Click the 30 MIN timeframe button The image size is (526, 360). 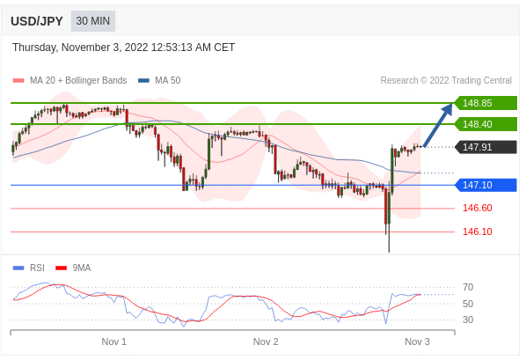pyautogui.click(x=93, y=21)
